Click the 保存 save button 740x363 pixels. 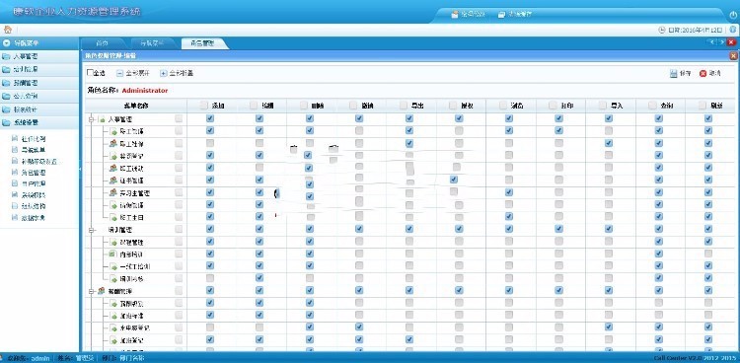(x=681, y=73)
